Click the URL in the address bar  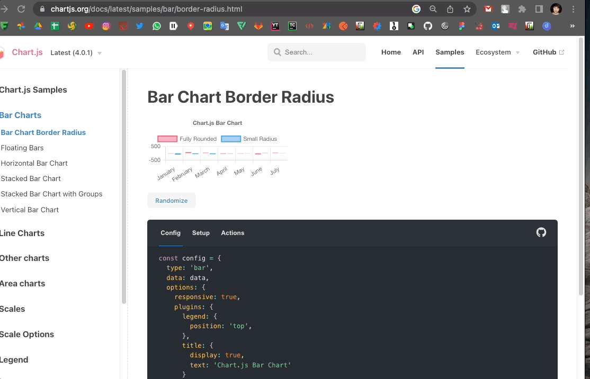146,9
